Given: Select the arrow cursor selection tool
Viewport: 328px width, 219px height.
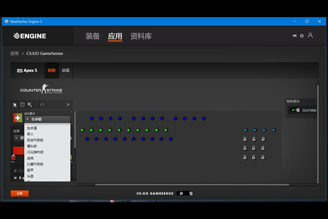Looking at the screenshot, I should tap(15, 105).
